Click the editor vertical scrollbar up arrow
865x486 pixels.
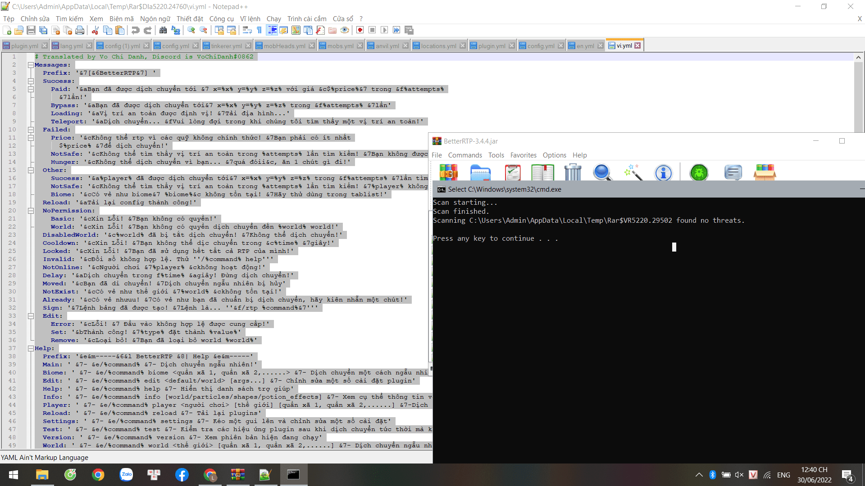coord(858,57)
